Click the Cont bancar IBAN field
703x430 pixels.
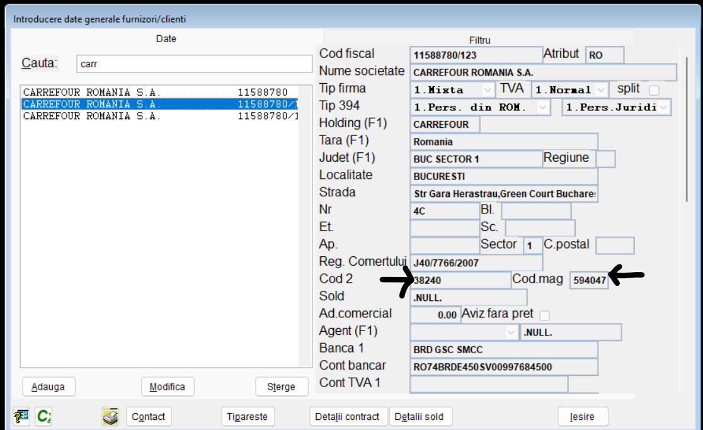click(503, 367)
